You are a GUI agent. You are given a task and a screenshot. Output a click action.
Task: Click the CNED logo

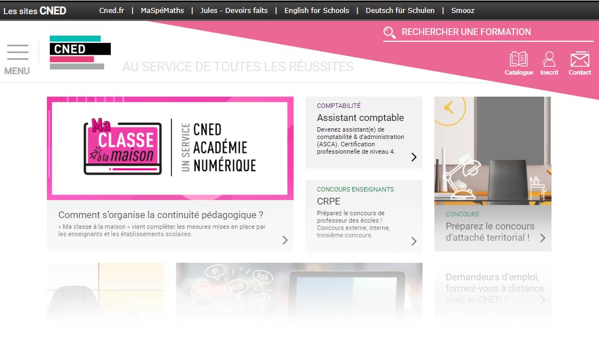pos(79,53)
